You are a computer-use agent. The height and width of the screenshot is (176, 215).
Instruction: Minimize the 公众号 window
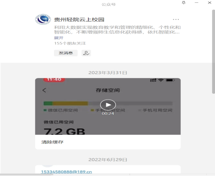click(197, 3)
